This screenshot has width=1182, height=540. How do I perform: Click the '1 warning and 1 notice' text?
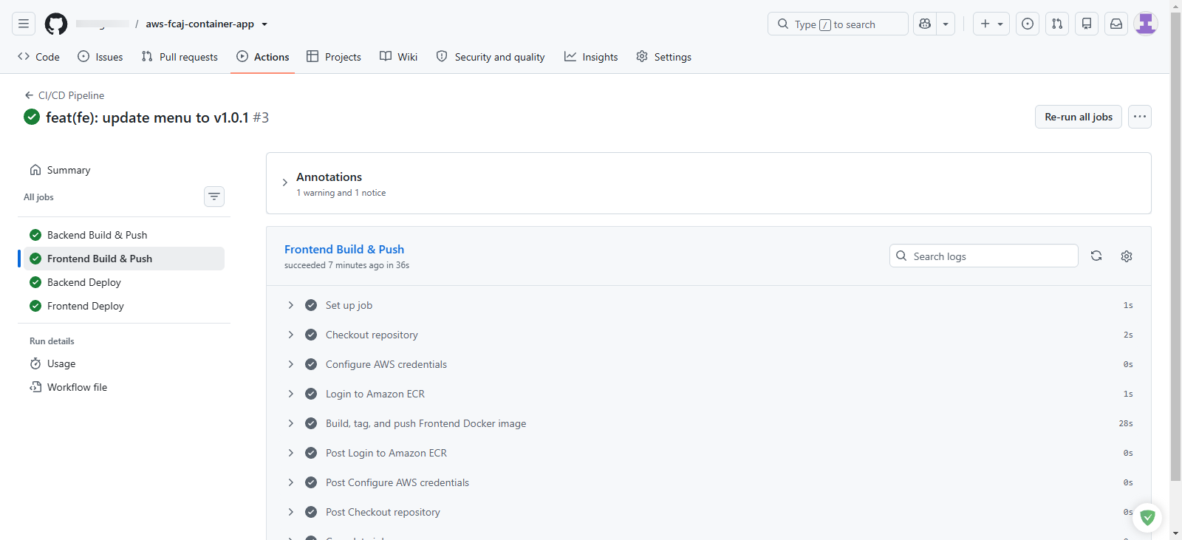point(341,193)
